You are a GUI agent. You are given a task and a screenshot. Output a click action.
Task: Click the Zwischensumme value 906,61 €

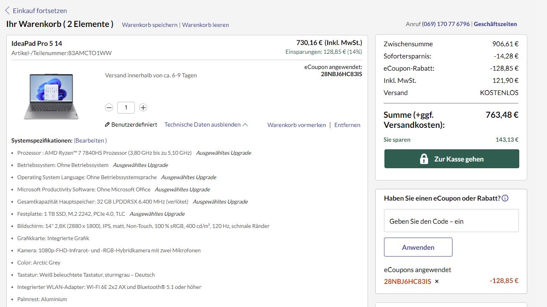coord(505,44)
